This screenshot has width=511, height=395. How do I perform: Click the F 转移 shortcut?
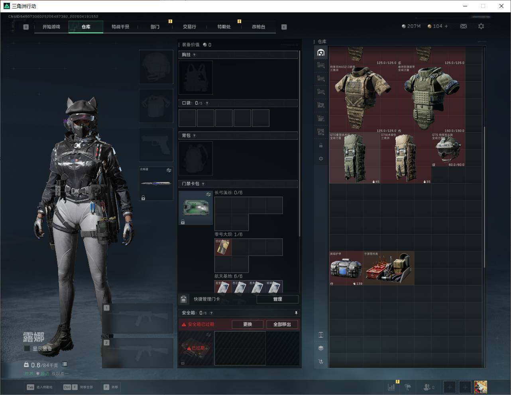click(111, 387)
